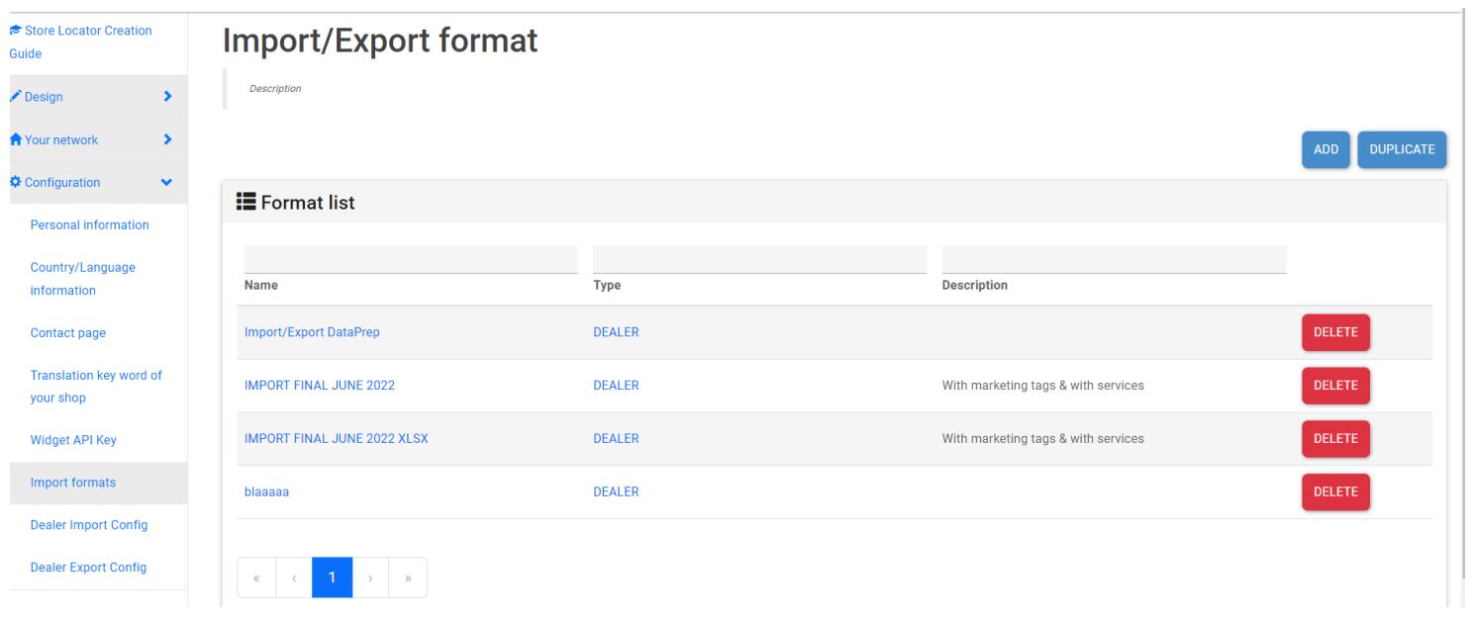1473x620 pixels.
Task: Select page 1 in pagination
Action: (x=333, y=577)
